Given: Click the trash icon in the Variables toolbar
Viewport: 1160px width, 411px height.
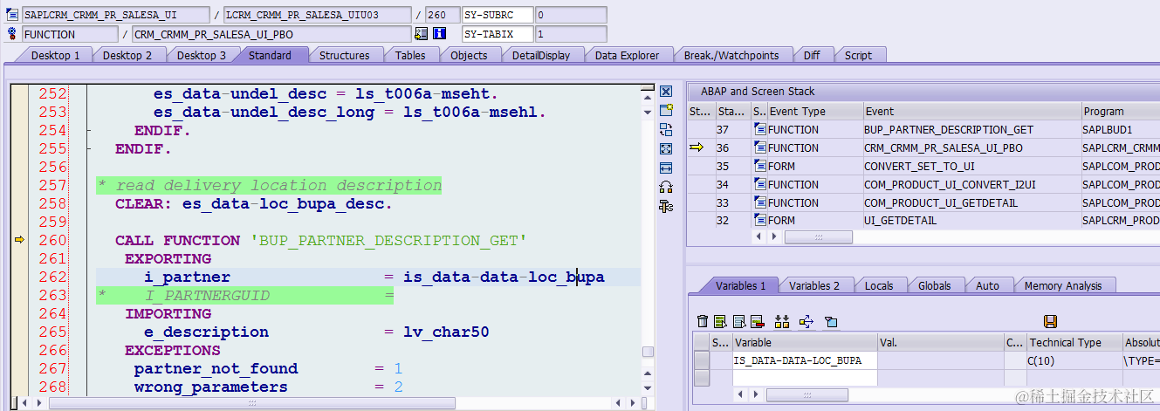Looking at the screenshot, I should pos(703,322).
